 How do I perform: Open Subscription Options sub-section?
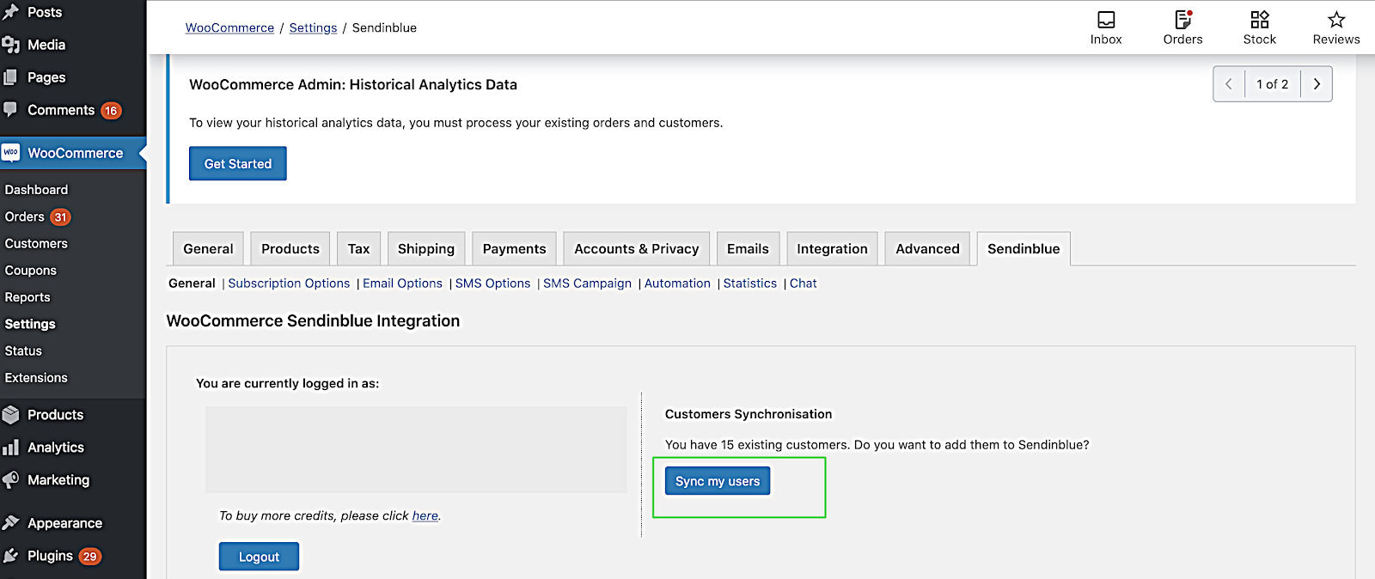click(x=289, y=283)
